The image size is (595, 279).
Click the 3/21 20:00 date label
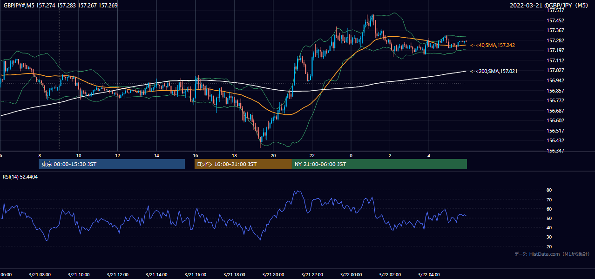pyautogui.click(x=273, y=275)
